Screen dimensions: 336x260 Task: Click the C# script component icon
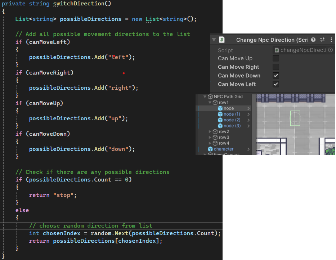[x=222, y=40]
